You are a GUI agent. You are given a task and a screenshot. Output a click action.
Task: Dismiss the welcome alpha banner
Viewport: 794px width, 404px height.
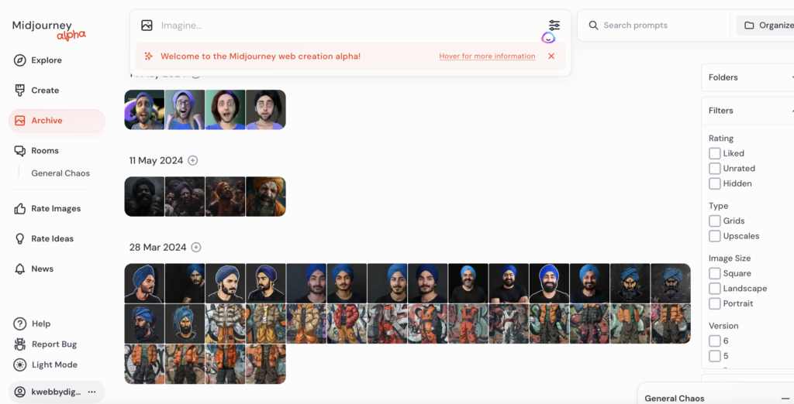551,56
